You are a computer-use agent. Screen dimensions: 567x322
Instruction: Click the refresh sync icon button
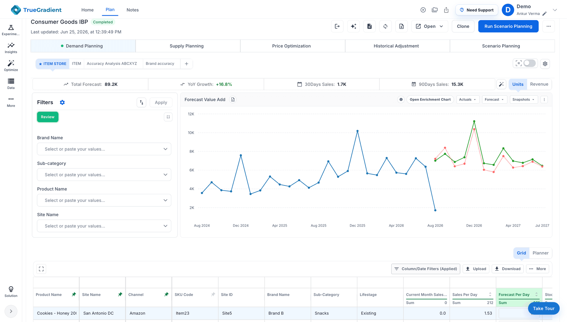(x=385, y=26)
